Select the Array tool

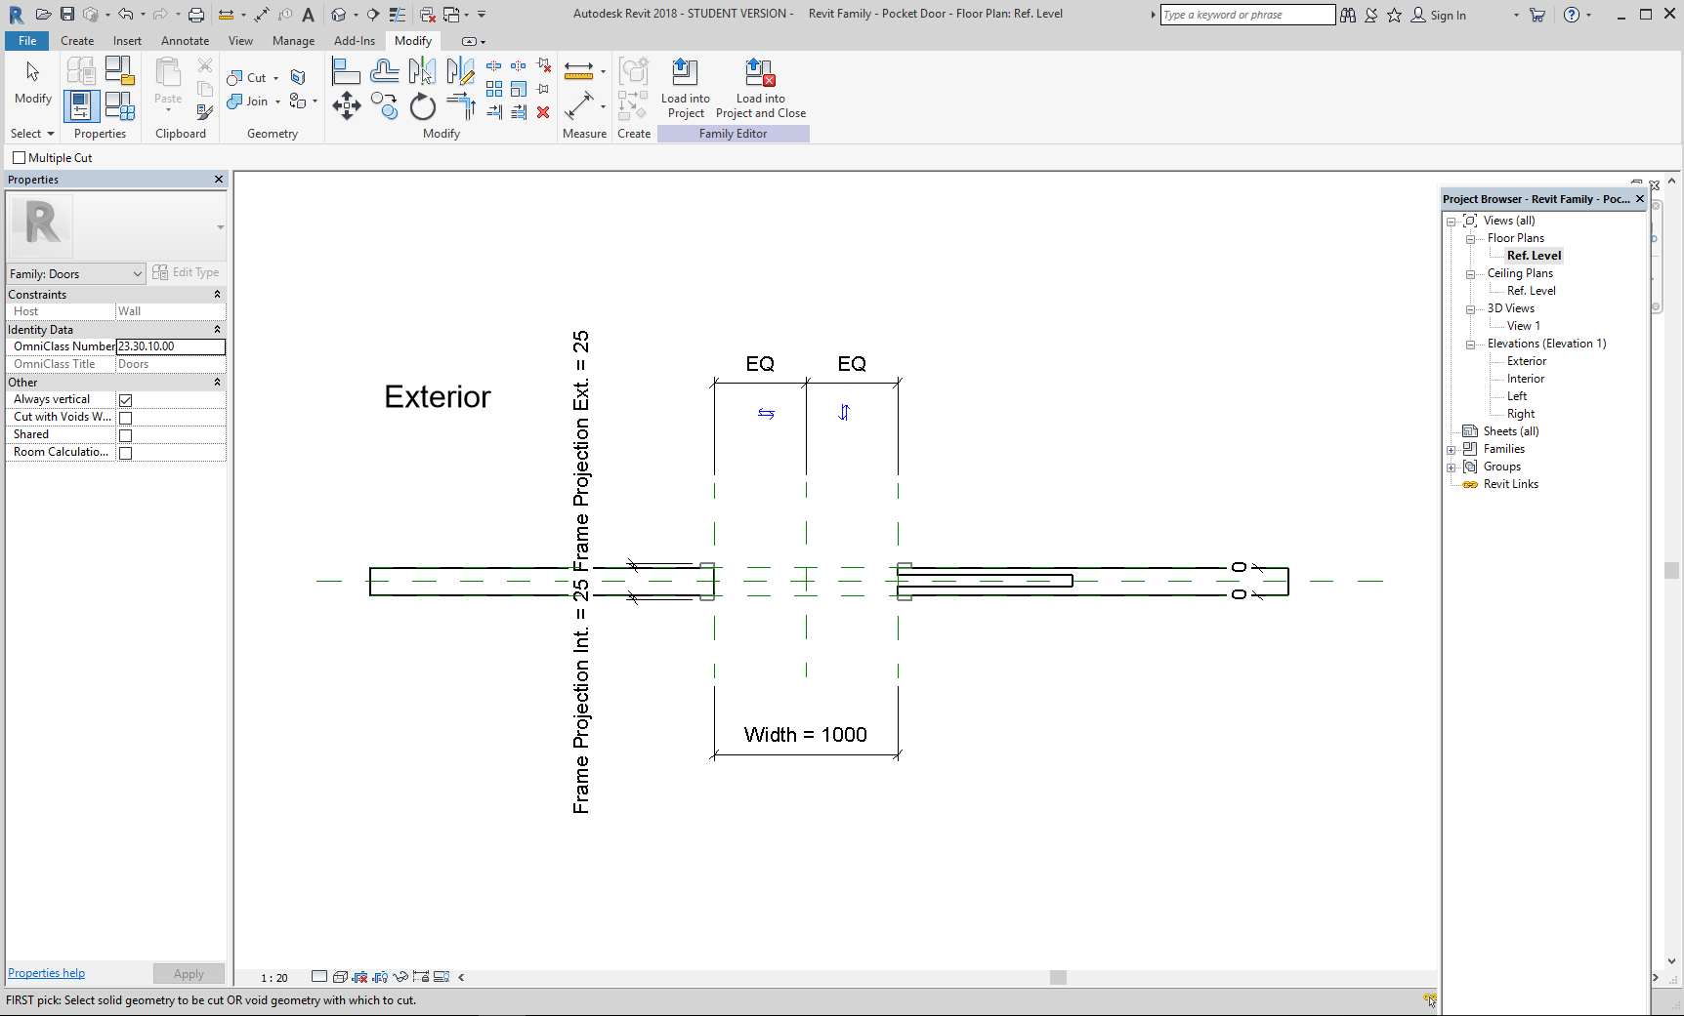pyautogui.click(x=494, y=89)
